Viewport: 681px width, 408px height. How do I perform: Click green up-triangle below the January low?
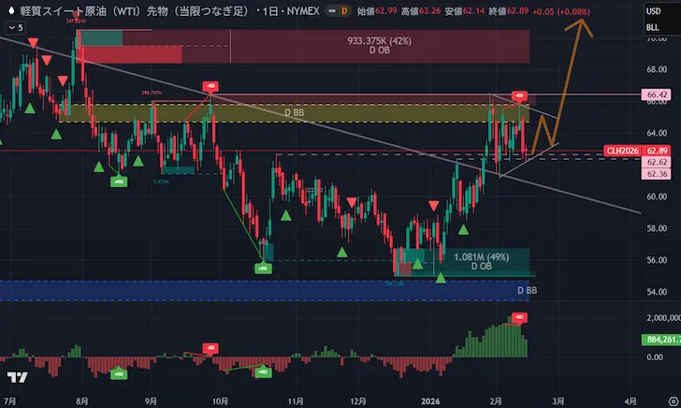pyautogui.click(x=441, y=278)
